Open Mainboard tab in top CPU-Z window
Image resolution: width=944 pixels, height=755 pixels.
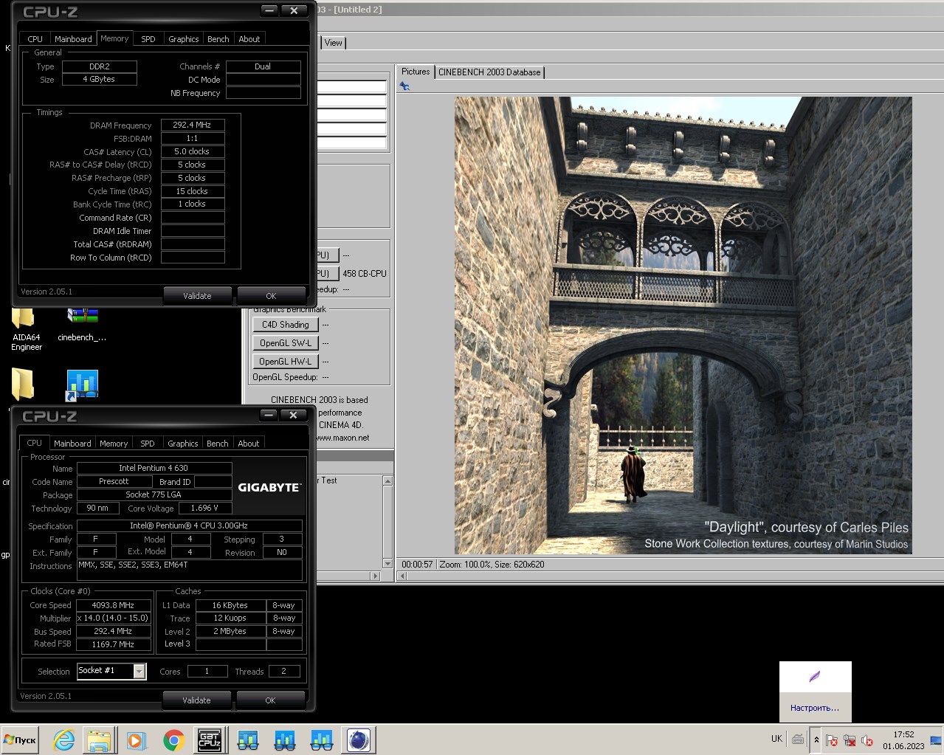[x=73, y=39]
